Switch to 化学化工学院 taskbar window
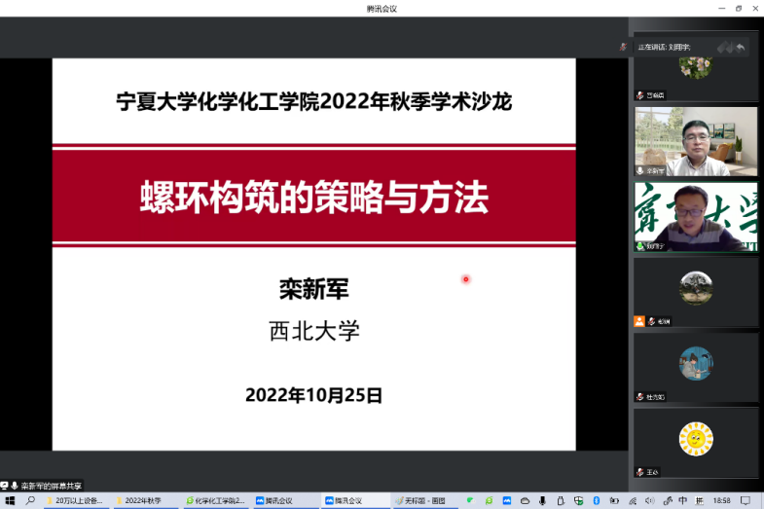 pyautogui.click(x=216, y=500)
